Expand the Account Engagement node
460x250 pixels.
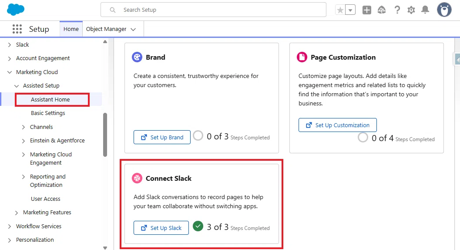click(10, 58)
